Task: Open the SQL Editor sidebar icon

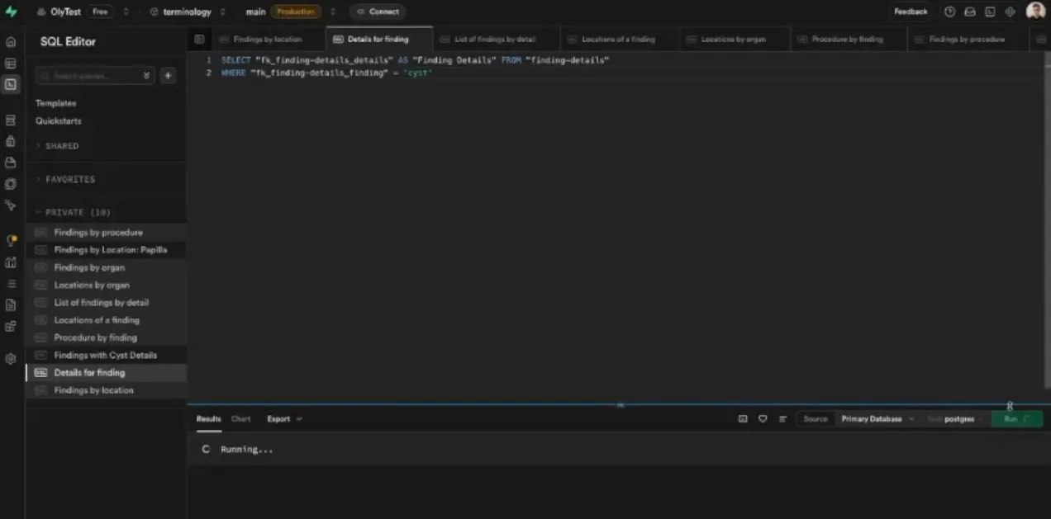Action: pyautogui.click(x=11, y=83)
